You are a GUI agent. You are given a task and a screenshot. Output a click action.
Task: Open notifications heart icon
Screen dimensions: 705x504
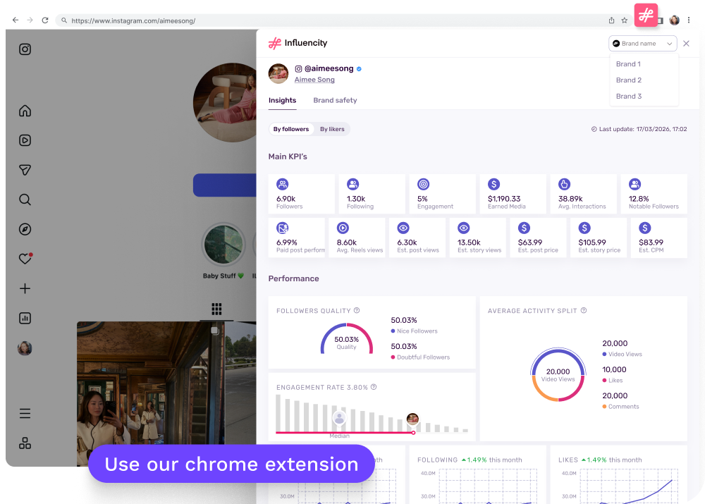pyautogui.click(x=25, y=259)
